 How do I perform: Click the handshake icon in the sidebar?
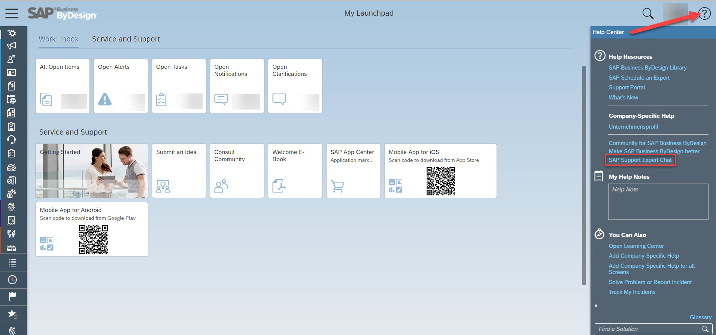[12, 207]
